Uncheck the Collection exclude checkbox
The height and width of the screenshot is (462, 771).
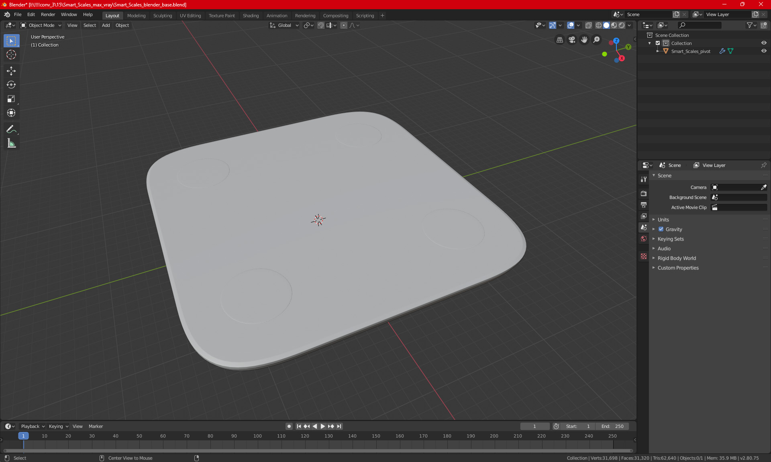click(658, 43)
